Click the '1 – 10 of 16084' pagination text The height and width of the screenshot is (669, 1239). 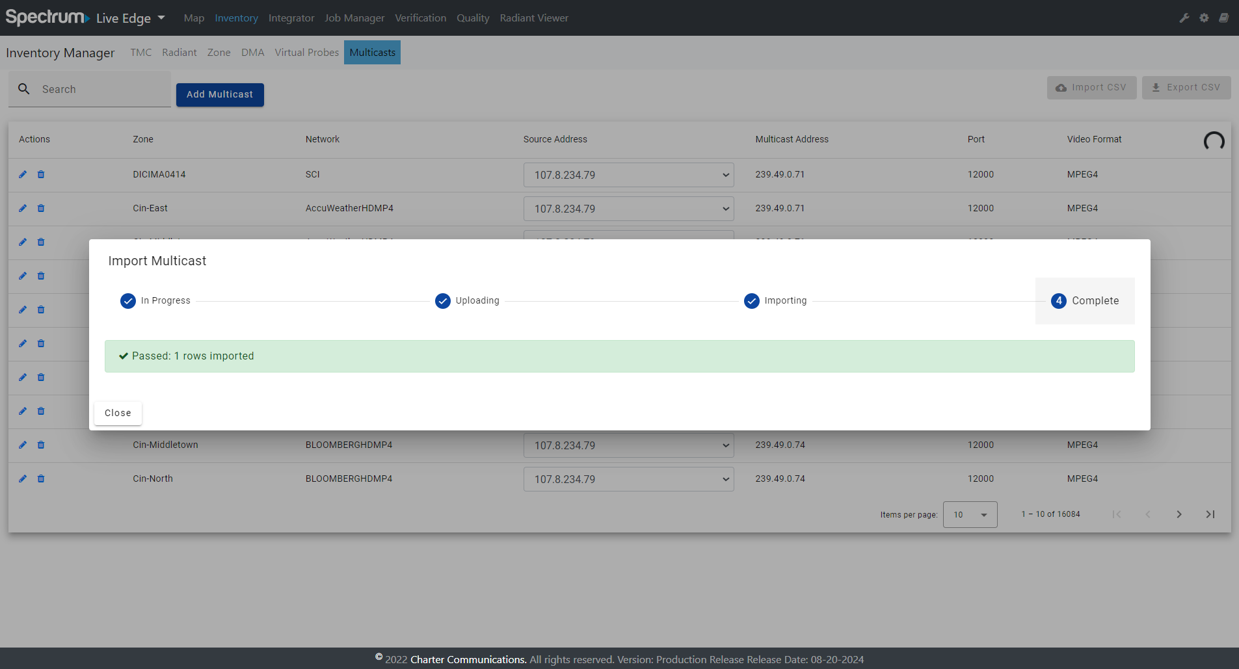[x=1050, y=514]
